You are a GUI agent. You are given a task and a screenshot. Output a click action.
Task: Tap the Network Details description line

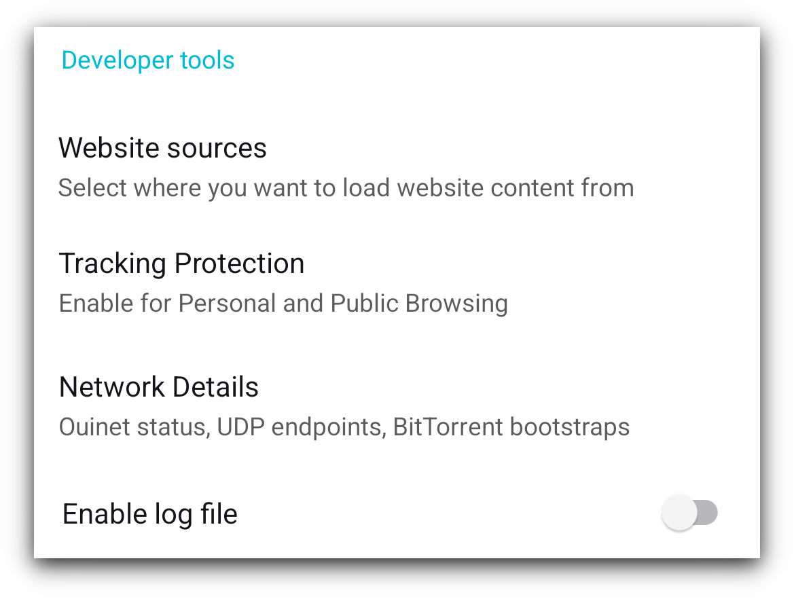344,426
